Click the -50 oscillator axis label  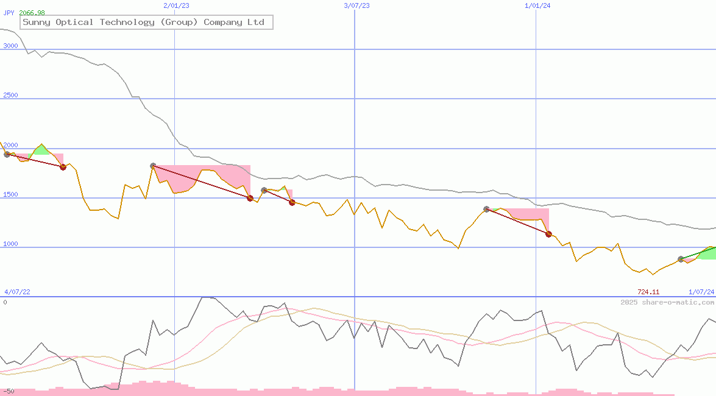(x=9, y=392)
